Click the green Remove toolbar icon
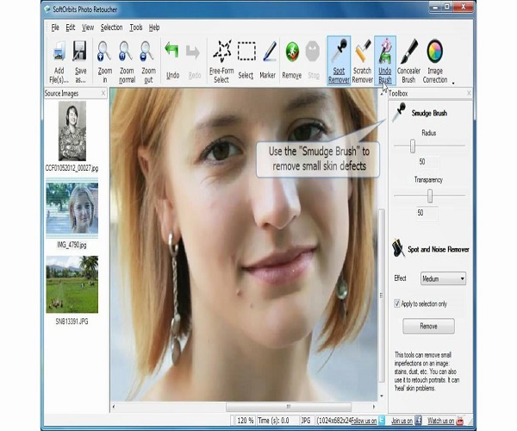517x431 pixels. click(292, 52)
